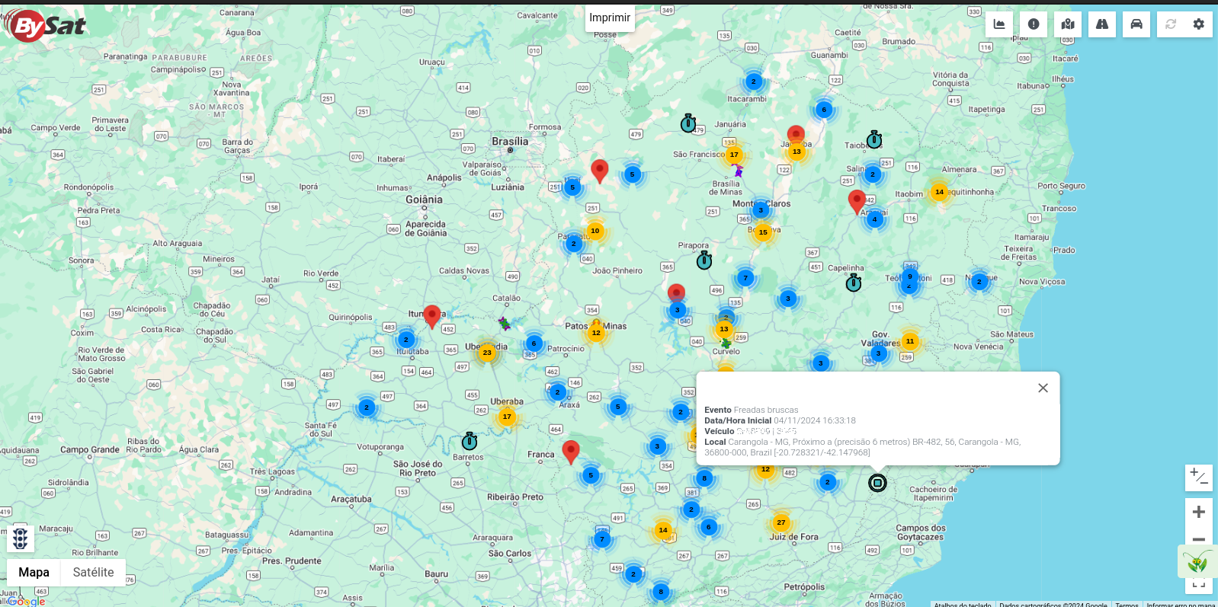Click the red pin east of Brasília

click(x=600, y=171)
